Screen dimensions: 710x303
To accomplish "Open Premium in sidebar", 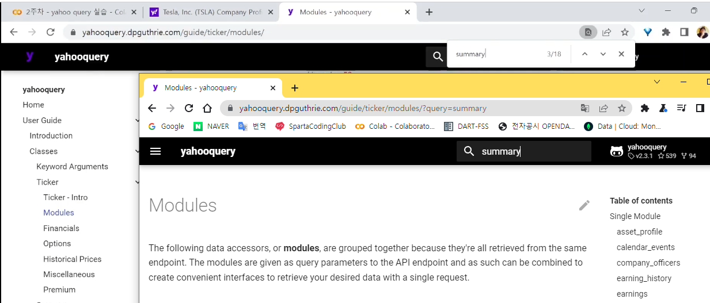I will 59,290.
